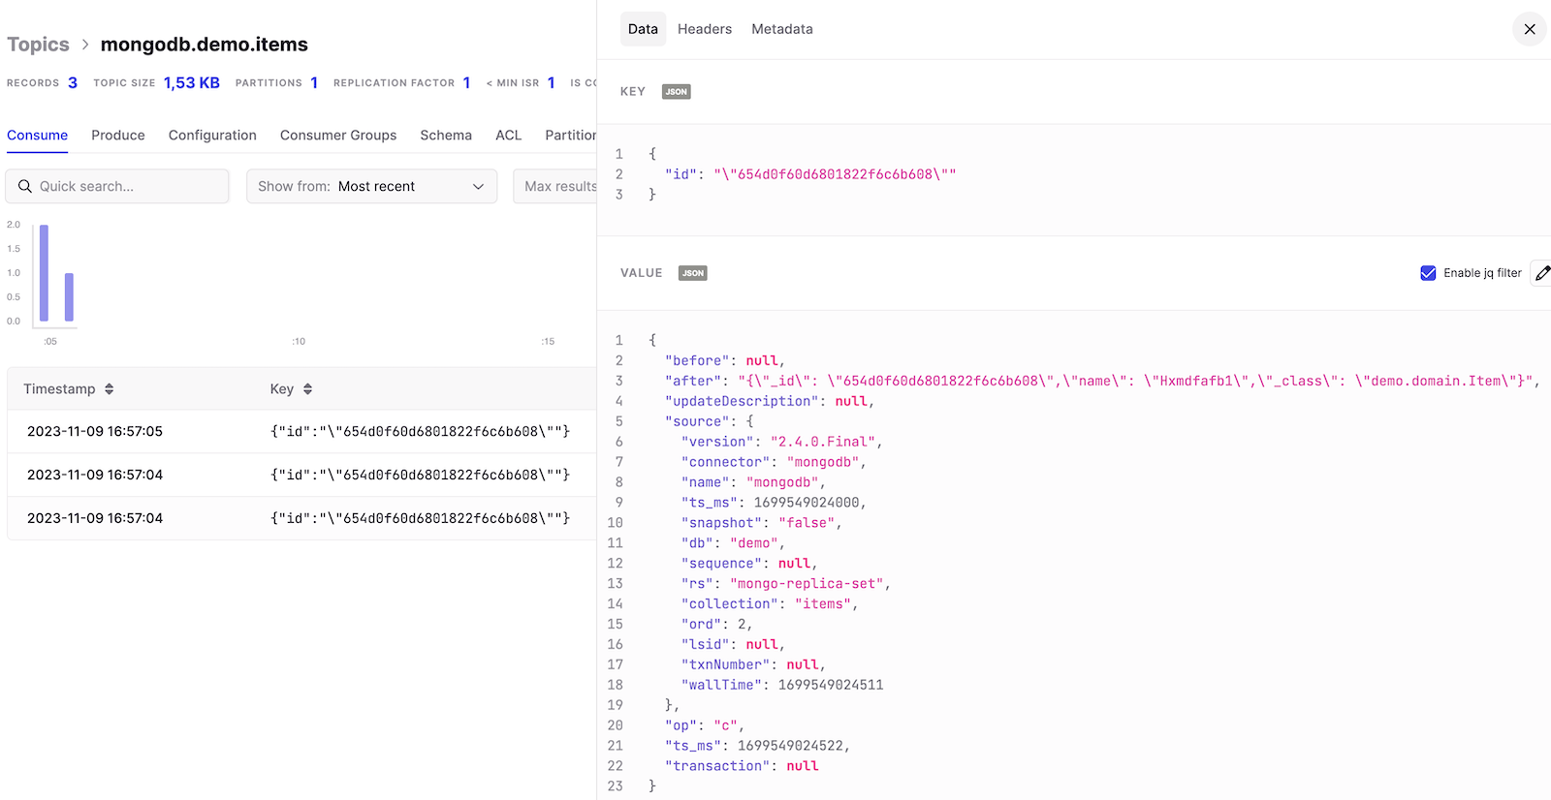Switch to the Data tab
1551x800 pixels.
(643, 29)
